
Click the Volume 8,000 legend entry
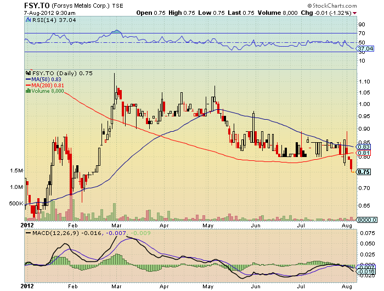[45, 91]
